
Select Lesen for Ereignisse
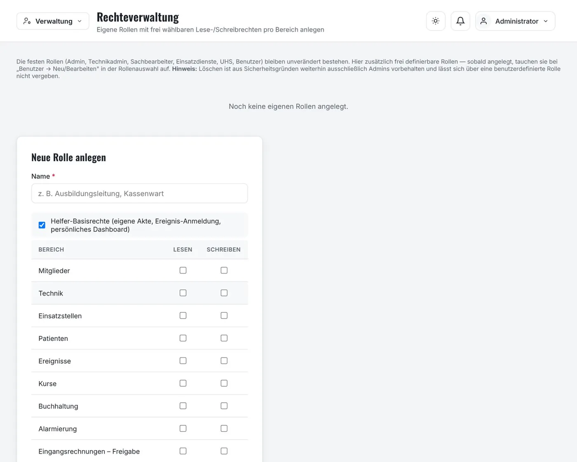(x=183, y=361)
